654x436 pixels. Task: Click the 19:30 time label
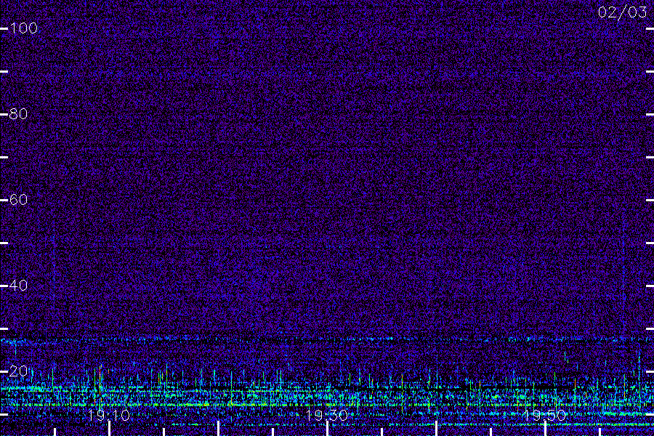[327, 415]
